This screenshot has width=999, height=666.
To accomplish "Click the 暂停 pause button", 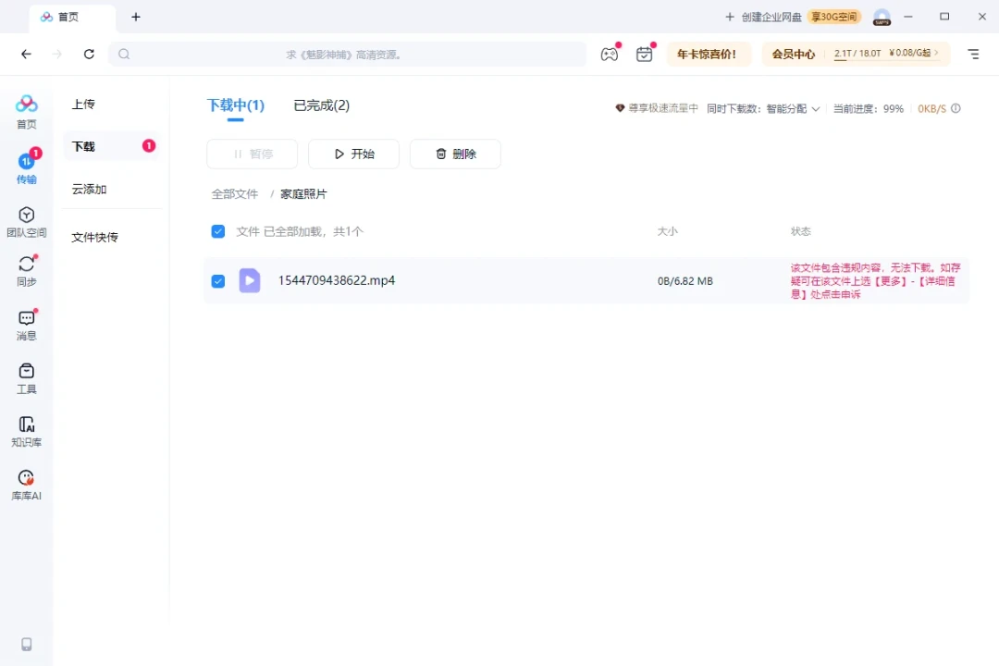I will (x=253, y=154).
